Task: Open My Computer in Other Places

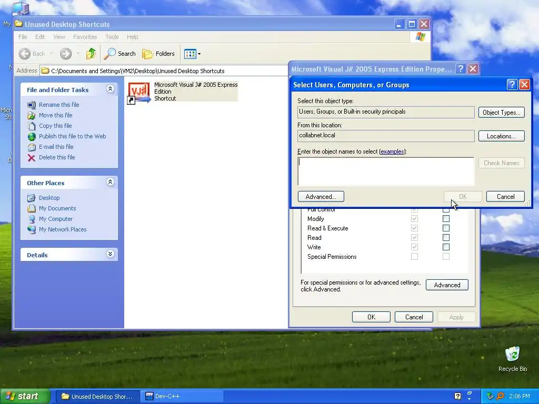Action: (x=56, y=219)
